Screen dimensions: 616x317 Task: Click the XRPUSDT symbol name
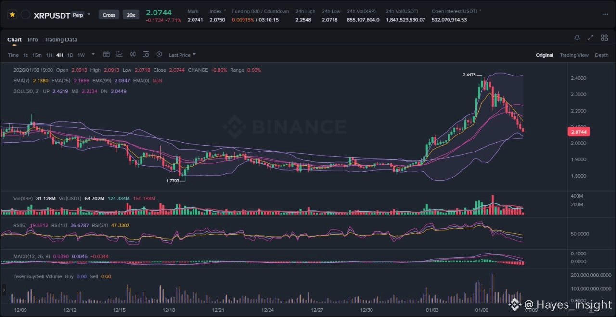coord(51,15)
